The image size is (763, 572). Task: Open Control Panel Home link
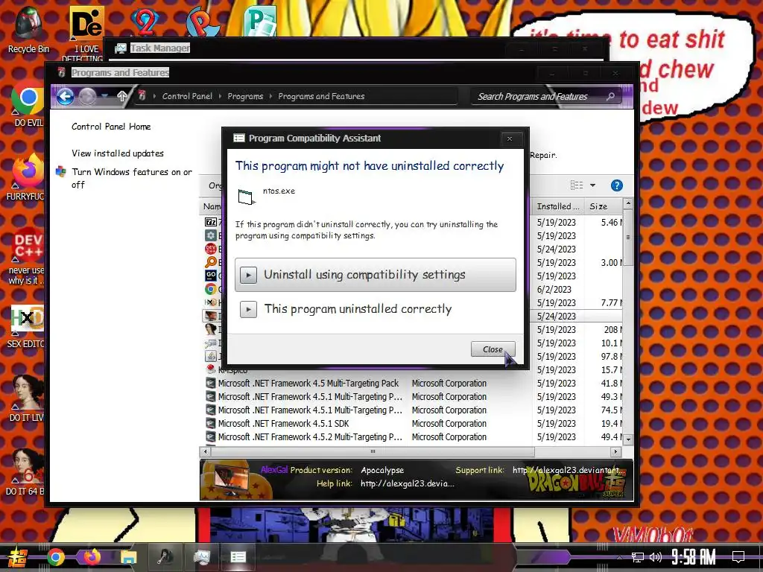coord(111,127)
